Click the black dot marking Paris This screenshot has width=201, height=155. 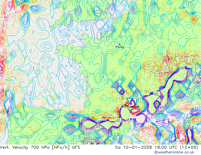click(120, 44)
